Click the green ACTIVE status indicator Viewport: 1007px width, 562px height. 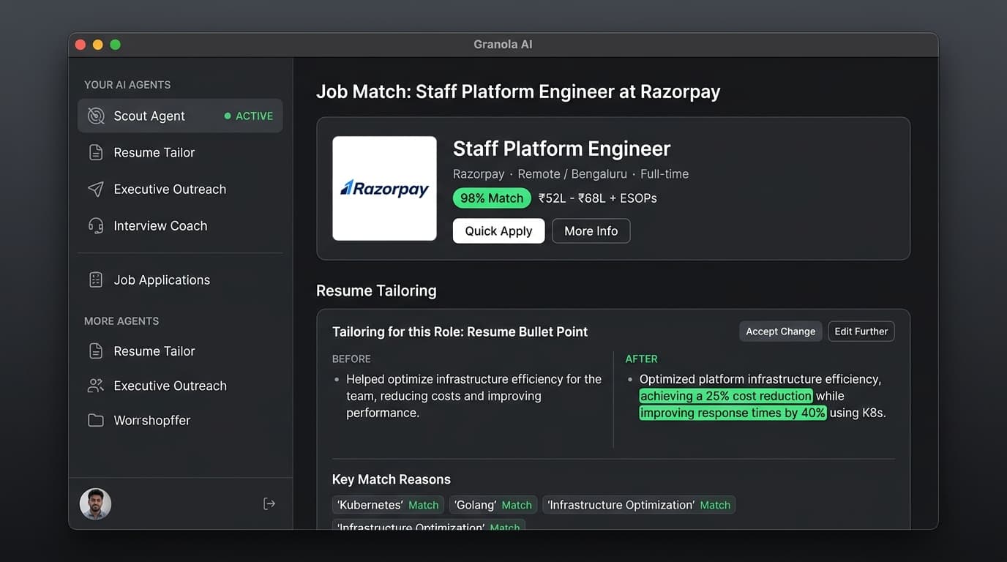tap(249, 116)
